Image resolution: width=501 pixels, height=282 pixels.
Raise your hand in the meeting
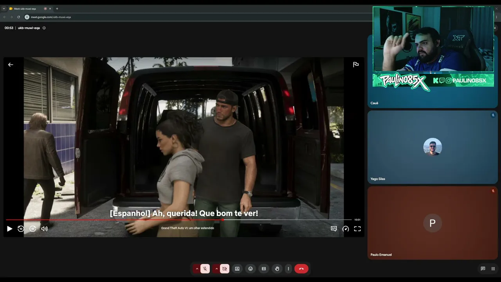(277, 269)
